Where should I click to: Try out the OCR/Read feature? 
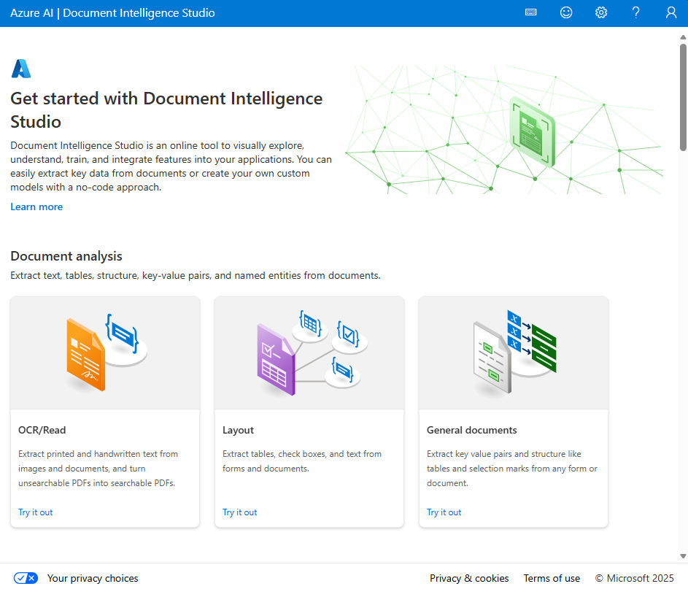click(x=35, y=512)
